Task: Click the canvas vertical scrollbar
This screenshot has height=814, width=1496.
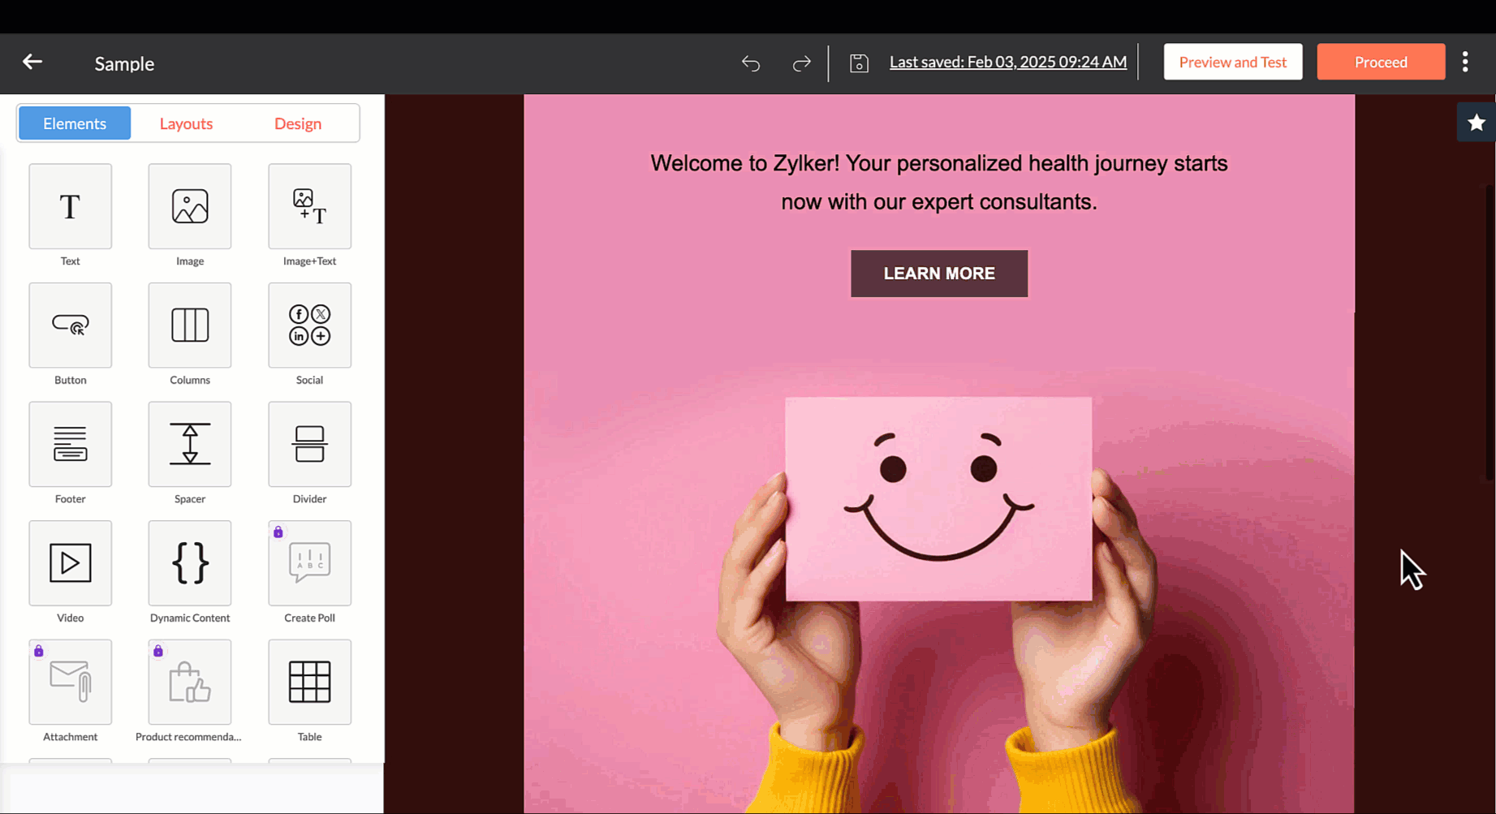Action: [x=1490, y=331]
